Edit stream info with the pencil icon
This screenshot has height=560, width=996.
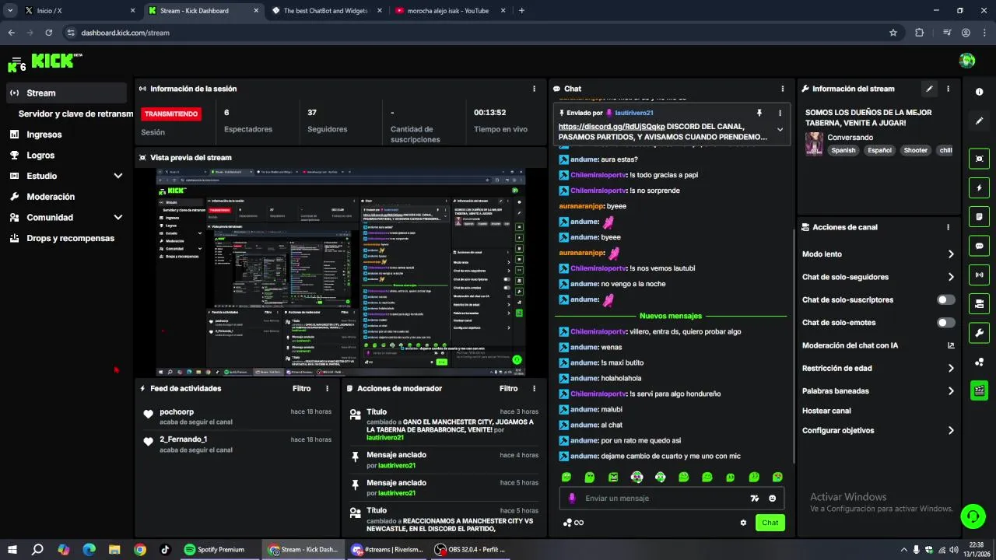click(929, 89)
